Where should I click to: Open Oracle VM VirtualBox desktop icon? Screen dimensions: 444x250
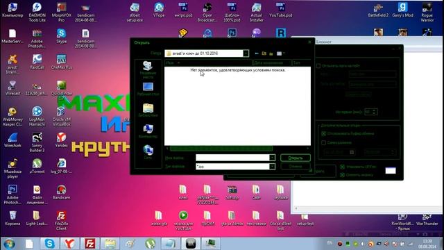coord(61,117)
